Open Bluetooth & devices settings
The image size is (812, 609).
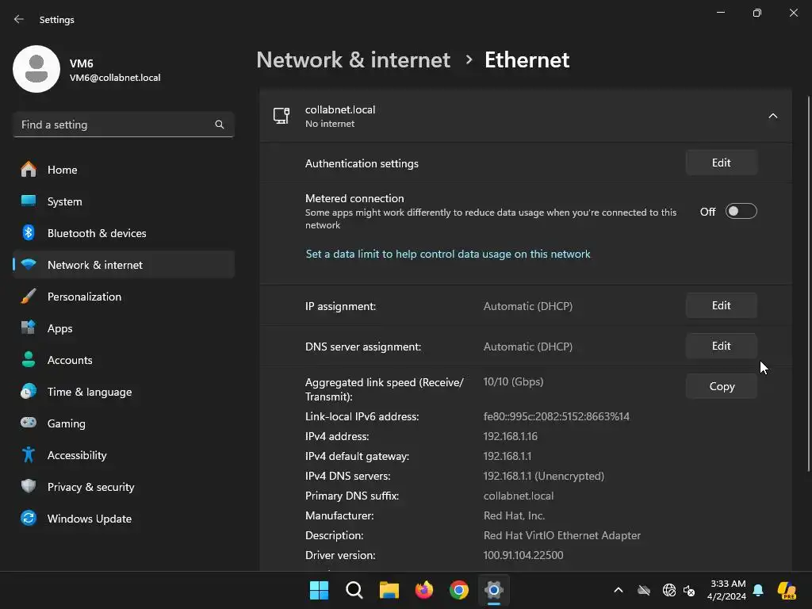tap(97, 233)
